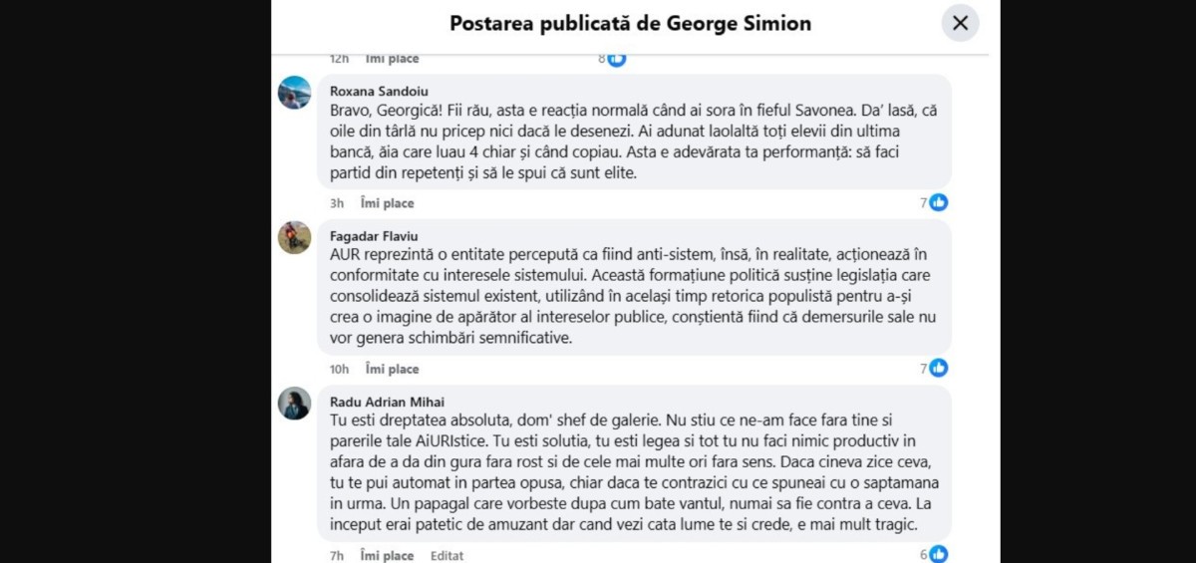Click the Fagadar Flaviu name link

374,236
